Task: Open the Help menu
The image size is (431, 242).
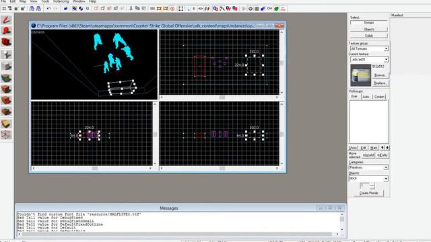Action: pyautogui.click(x=92, y=1)
